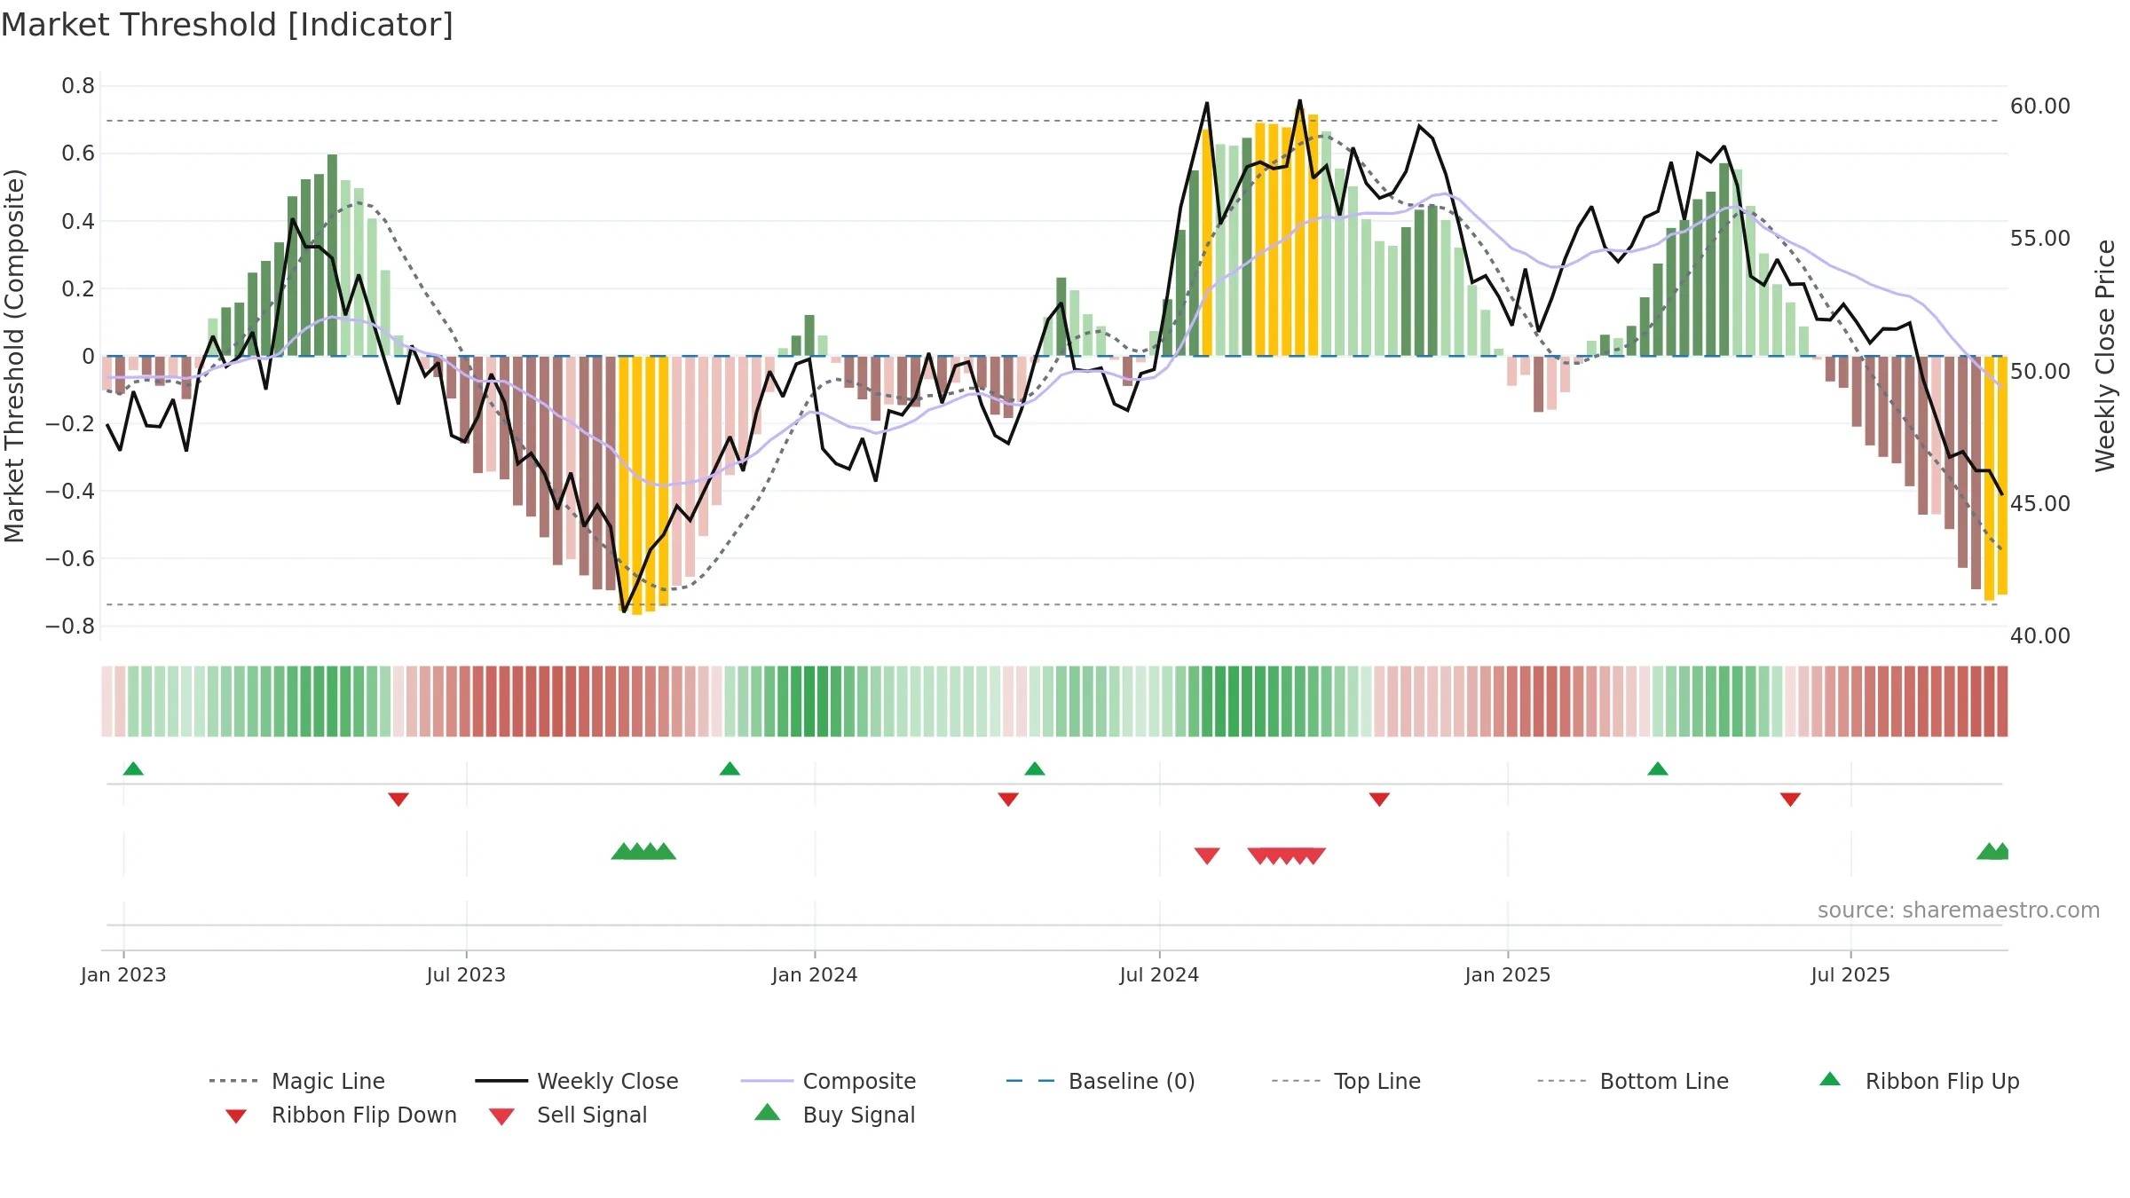The width and height of the screenshot is (2130, 1198).
Task: Click the ribbon flip up marker before Jul 2024
Action: 1035,768
